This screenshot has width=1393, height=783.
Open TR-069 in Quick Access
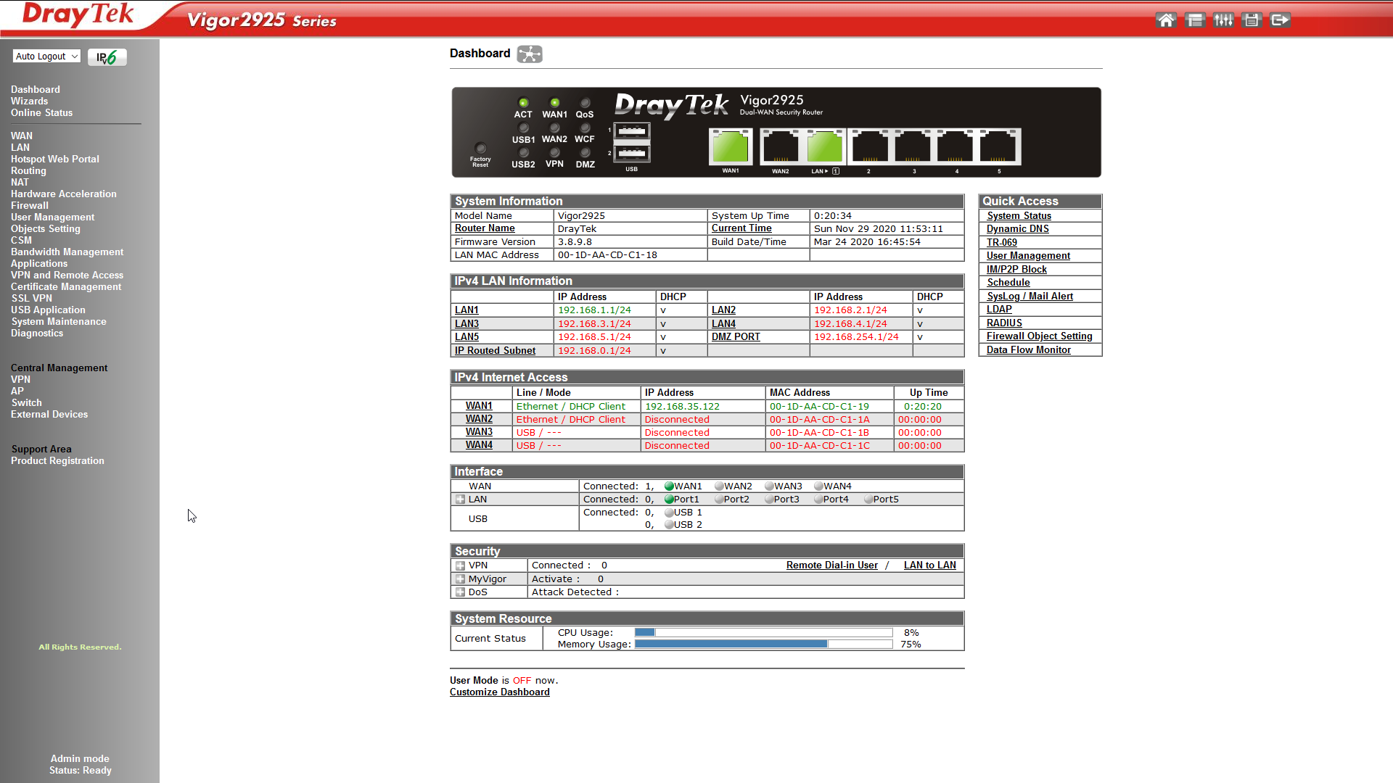pos(1001,243)
